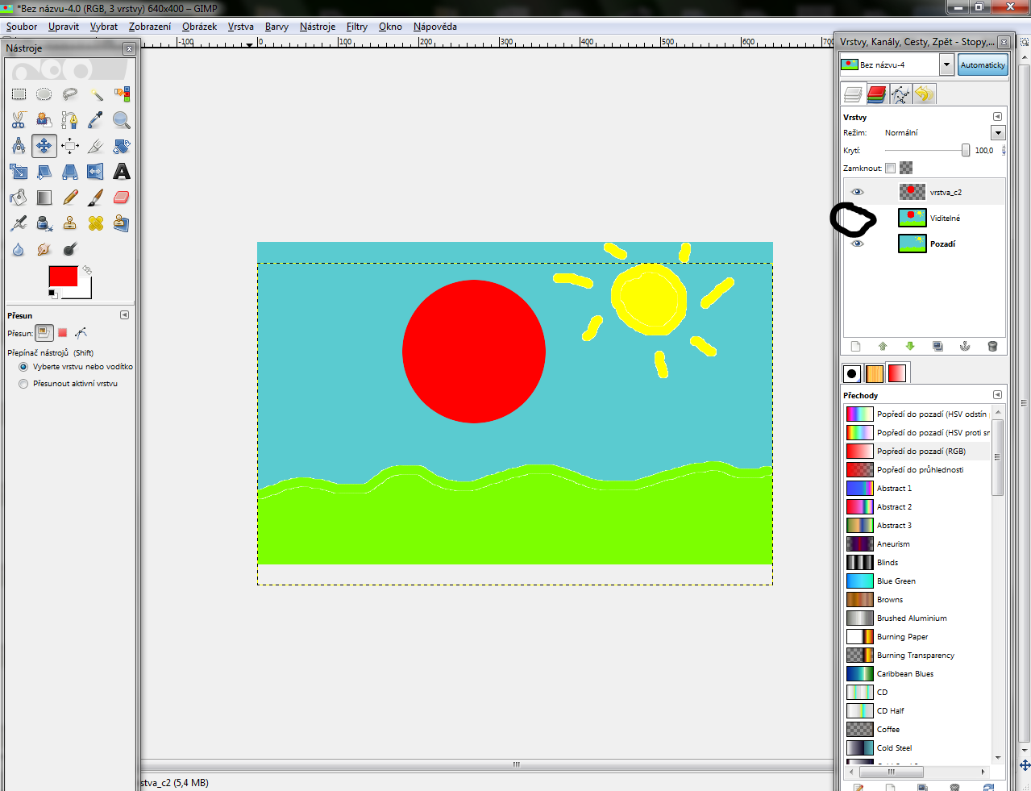Screen dimensions: 1031x791
Task: Select 'Přesunout aktivní vrstvu' radio button
Action: [23, 384]
